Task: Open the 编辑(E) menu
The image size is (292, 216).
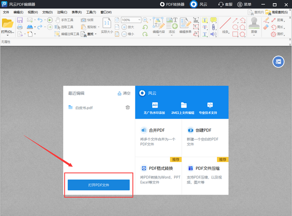Action: (18, 12)
